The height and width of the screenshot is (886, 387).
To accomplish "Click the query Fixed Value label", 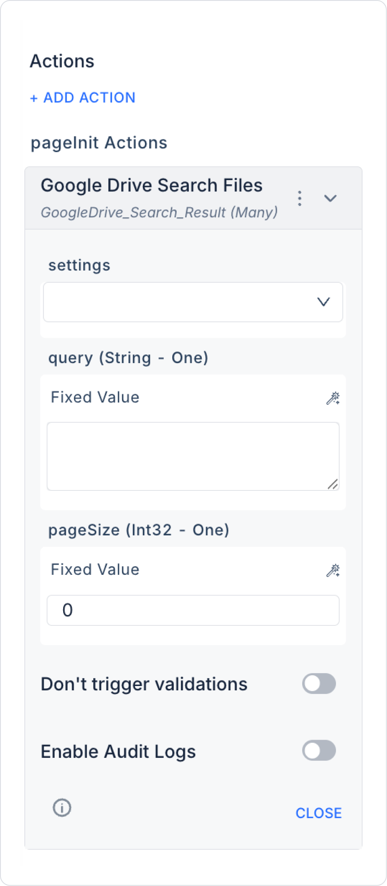I will click(95, 397).
